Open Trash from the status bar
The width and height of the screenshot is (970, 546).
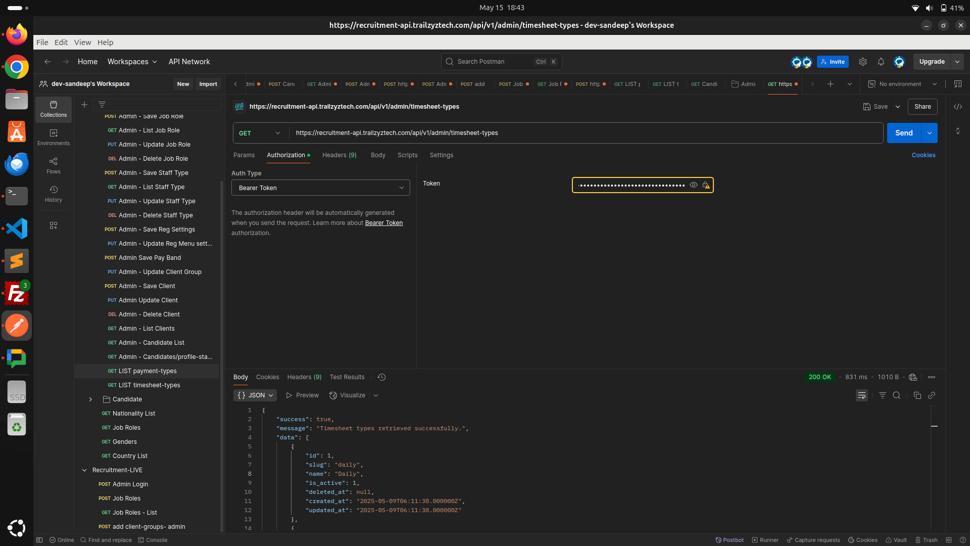(x=927, y=540)
